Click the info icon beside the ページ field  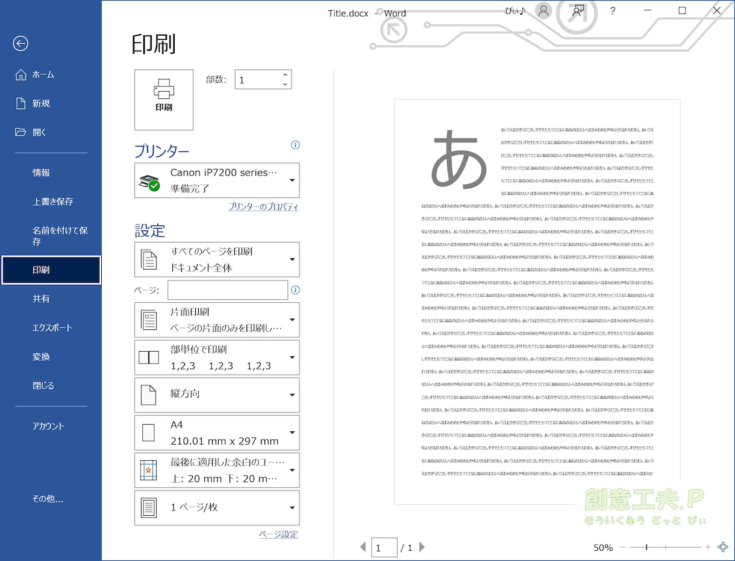tap(295, 290)
